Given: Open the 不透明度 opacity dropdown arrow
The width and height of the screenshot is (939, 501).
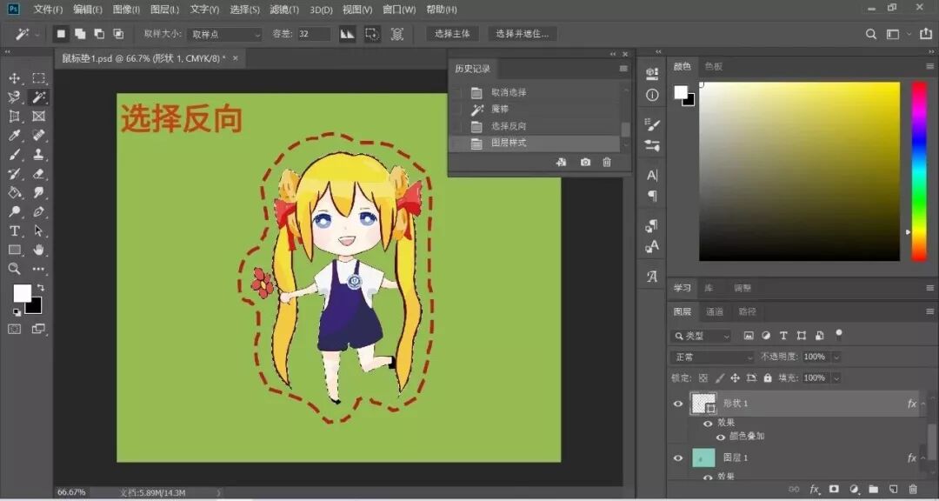Looking at the screenshot, I should pyautogui.click(x=836, y=357).
